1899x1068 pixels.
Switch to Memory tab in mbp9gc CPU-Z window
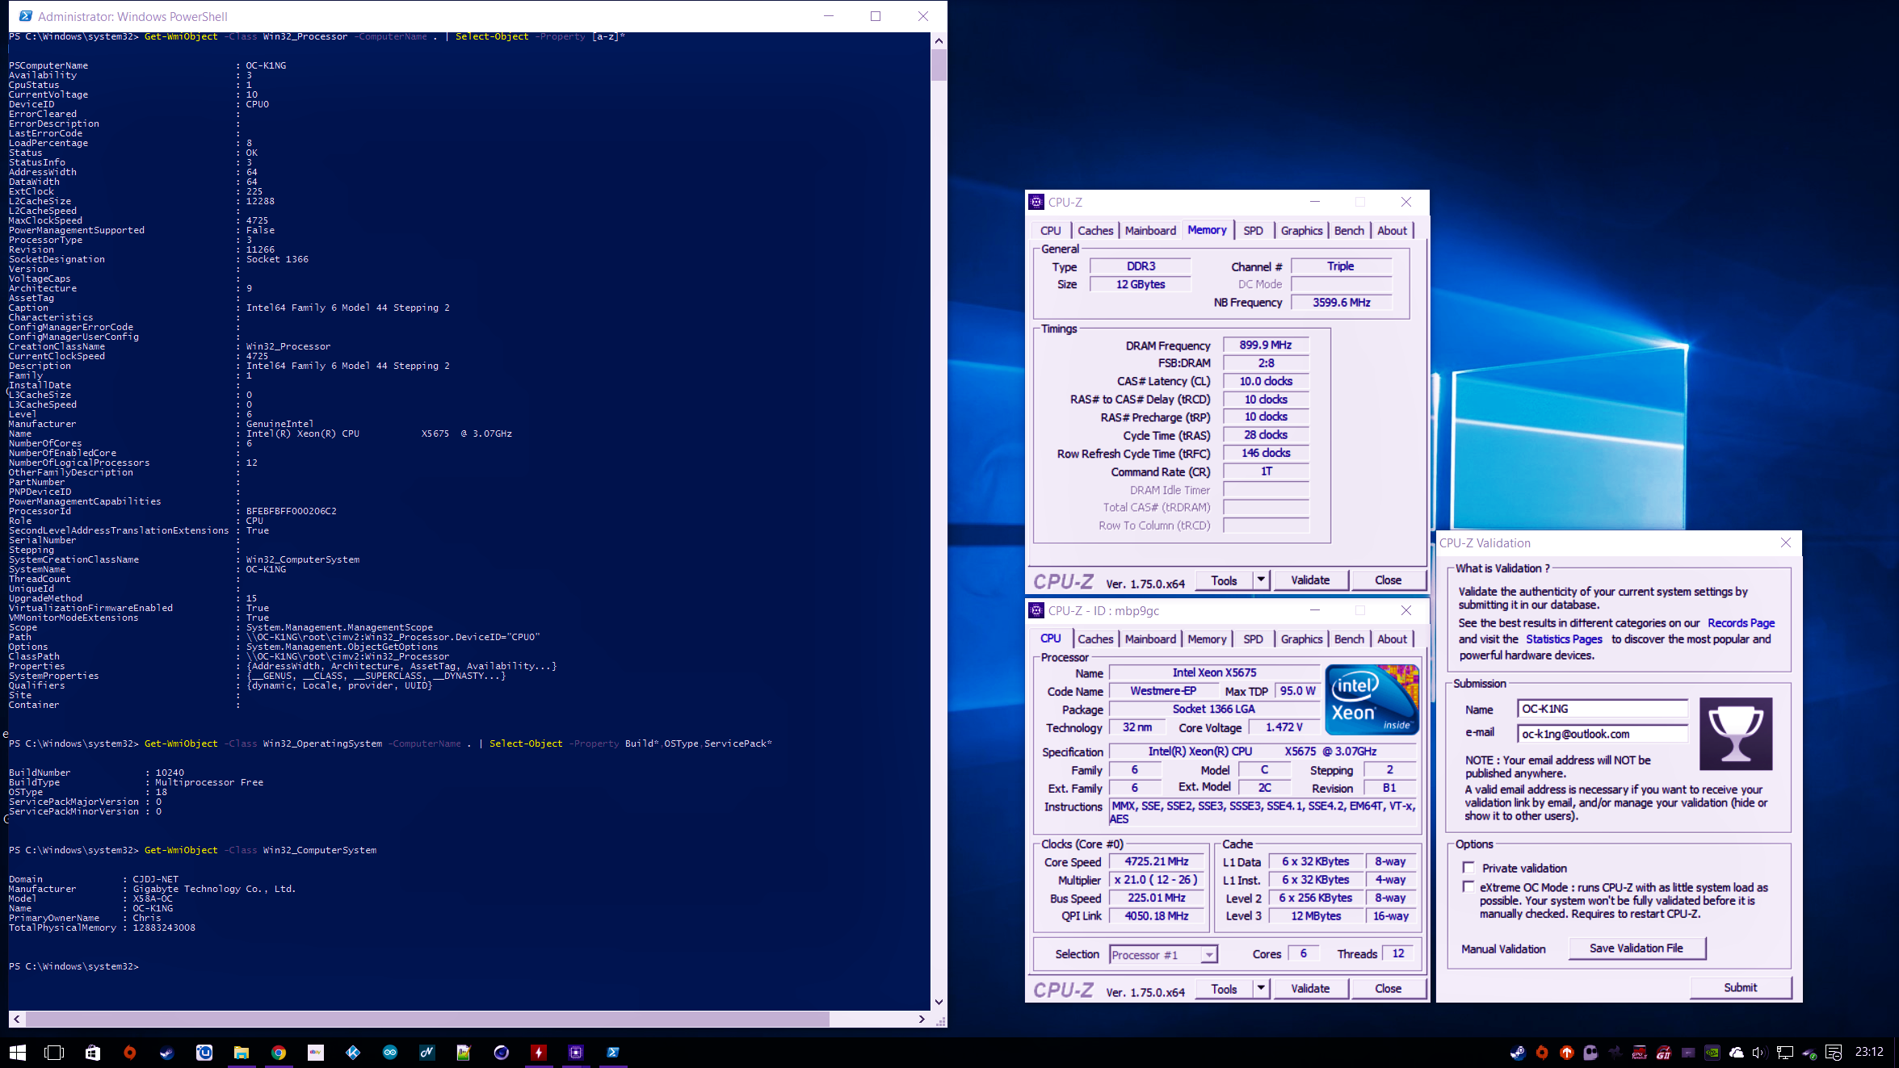point(1207,639)
